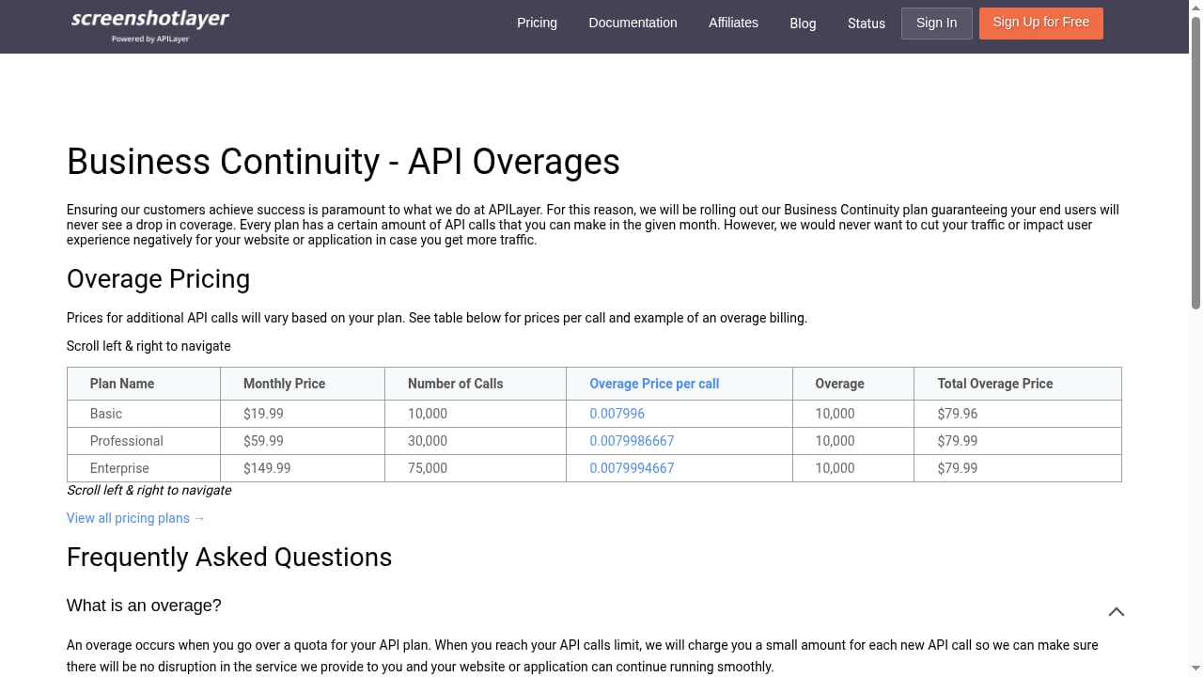Click the Plan Name column header
This screenshot has width=1203, height=677.
point(144,384)
